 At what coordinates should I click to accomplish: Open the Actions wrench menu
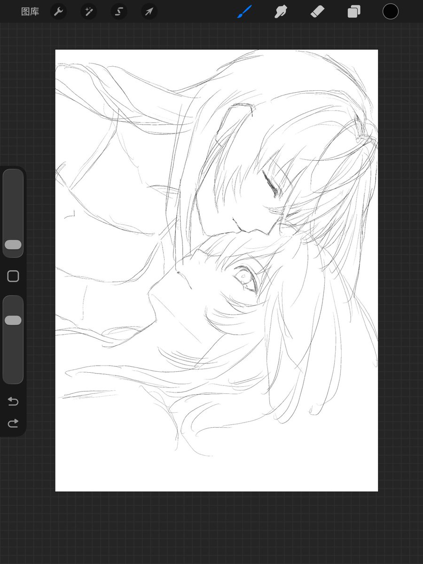(58, 12)
